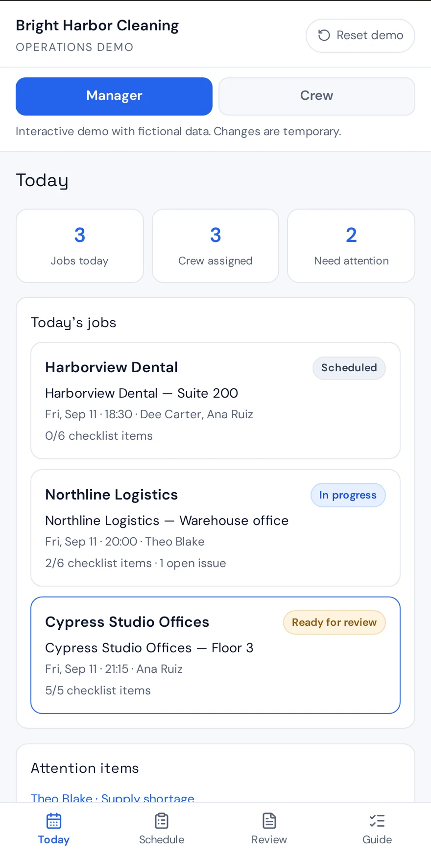
Task: Open the Theo Blake Supply shortage link
Action: click(x=113, y=798)
